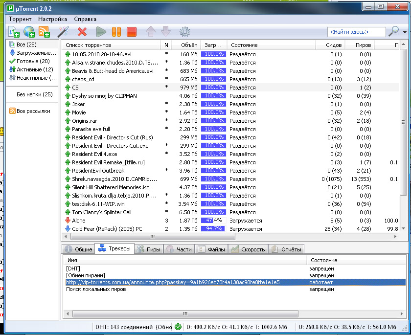411x335 pixels.
Task: Select Поиск локальных пиров entry
Action: tap(96, 289)
